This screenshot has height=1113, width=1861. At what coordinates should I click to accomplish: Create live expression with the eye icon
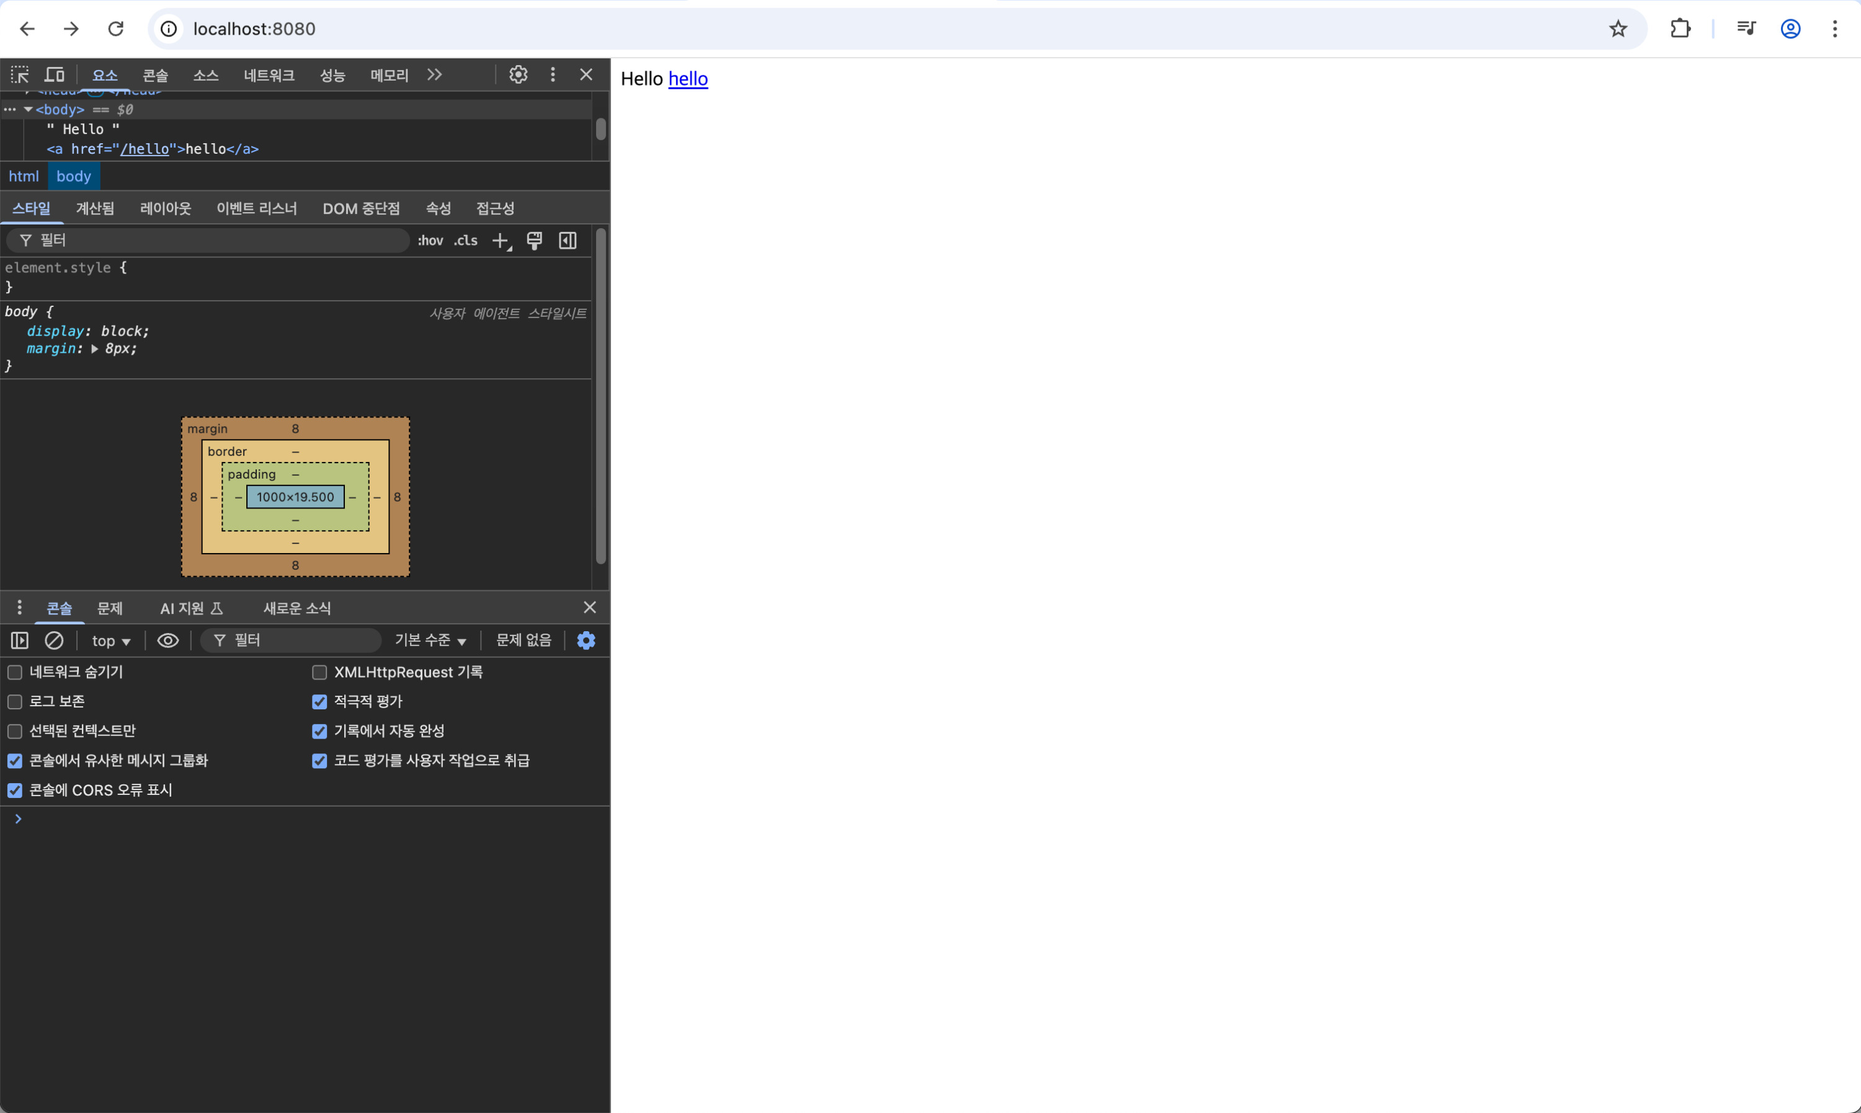click(168, 641)
